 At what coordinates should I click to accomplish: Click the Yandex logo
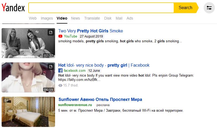tap(13, 8)
